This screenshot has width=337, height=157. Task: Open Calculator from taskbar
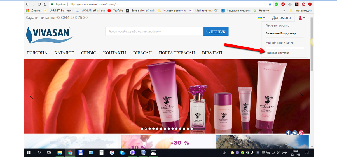tap(101, 153)
